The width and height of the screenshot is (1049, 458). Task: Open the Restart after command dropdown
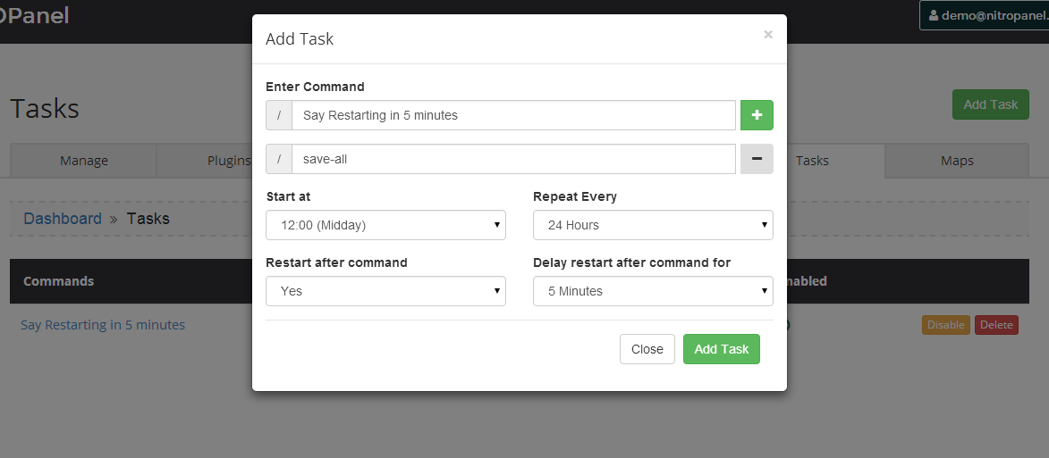click(x=385, y=291)
